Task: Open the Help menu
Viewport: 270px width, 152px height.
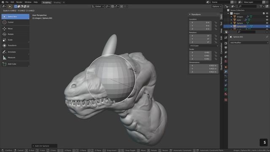Action: 35,2
